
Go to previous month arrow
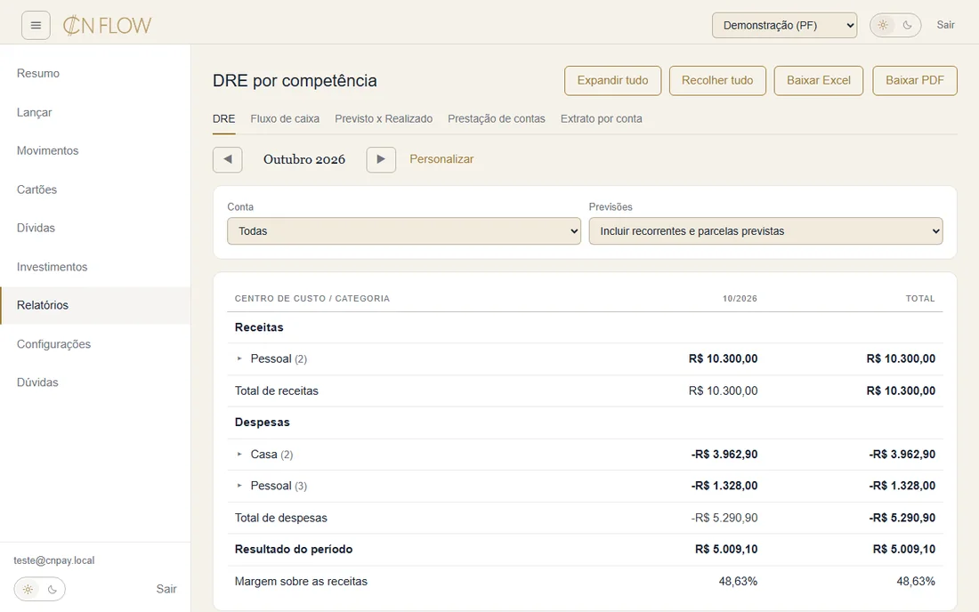click(x=227, y=160)
